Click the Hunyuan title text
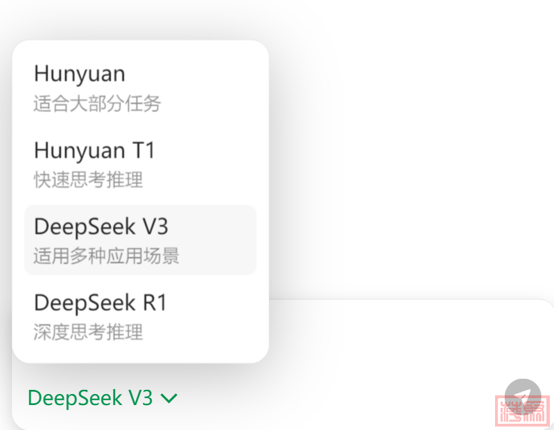This screenshot has height=430, width=554. (x=80, y=74)
